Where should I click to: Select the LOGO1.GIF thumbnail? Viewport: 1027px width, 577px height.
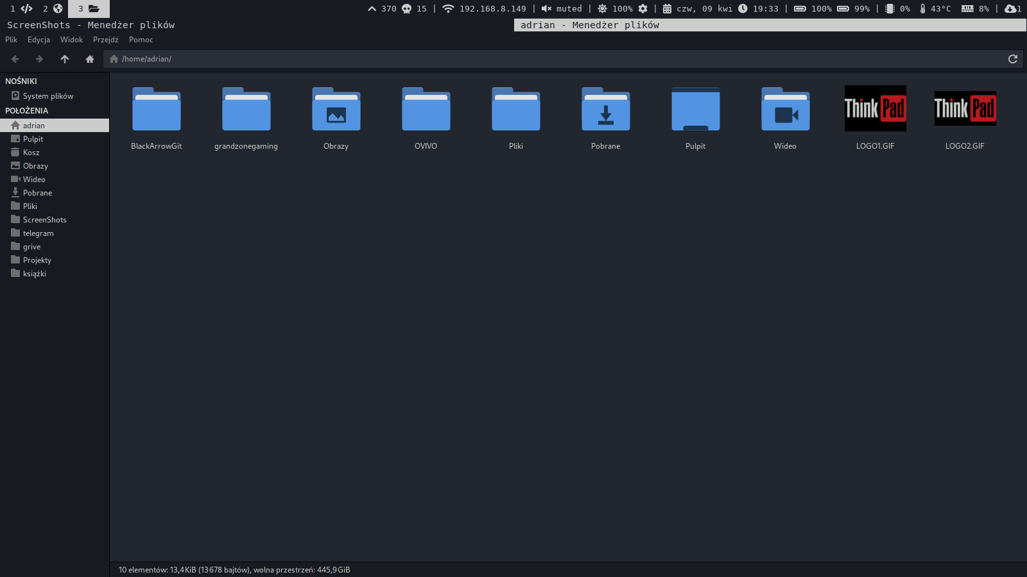click(x=876, y=108)
